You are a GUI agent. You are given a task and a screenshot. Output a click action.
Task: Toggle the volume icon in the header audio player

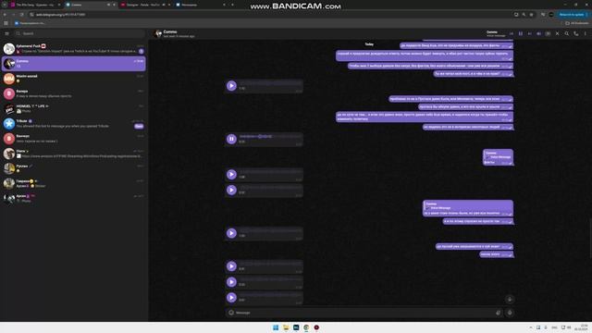point(538,33)
